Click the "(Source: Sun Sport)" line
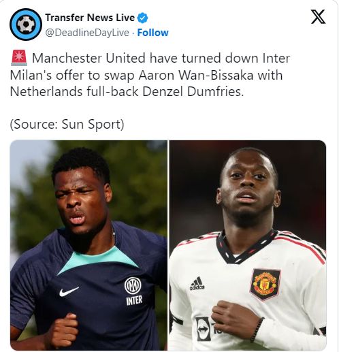This screenshot has height=352, width=339. [67, 125]
